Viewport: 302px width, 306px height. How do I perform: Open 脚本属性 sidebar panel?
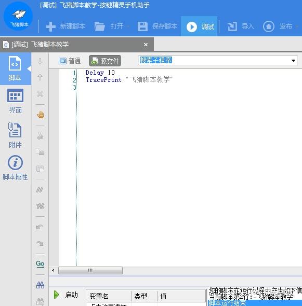[x=15, y=168]
